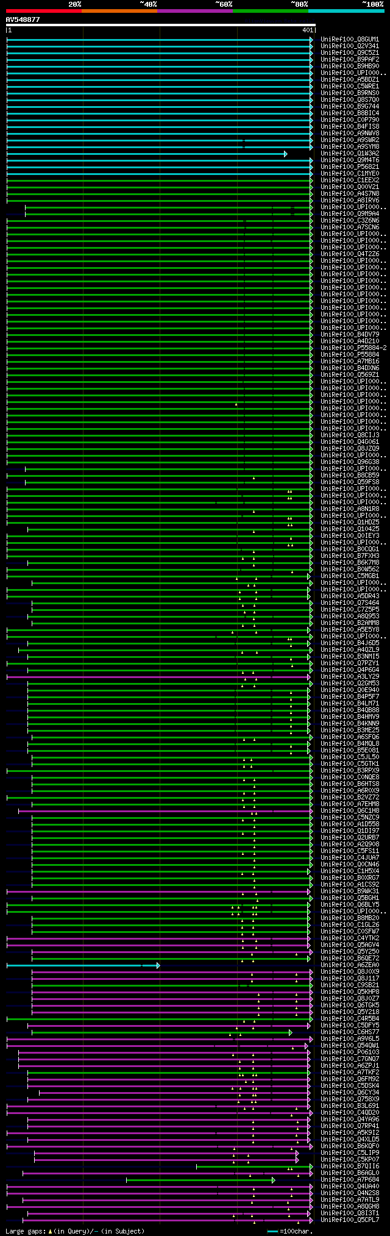Click the UniRef100_Q8J0X9 label
The height and width of the screenshot is (1236, 390).
(x=350, y=972)
